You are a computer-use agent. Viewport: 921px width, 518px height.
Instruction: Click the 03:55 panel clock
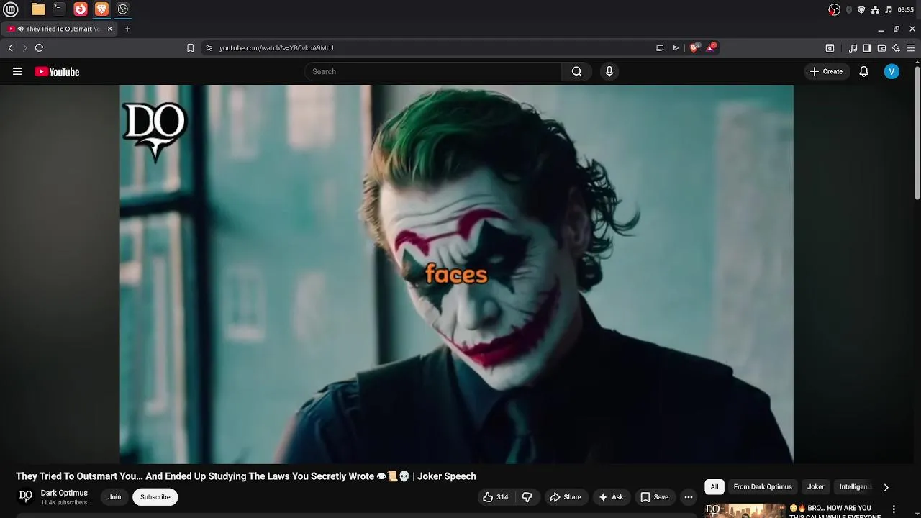[906, 9]
